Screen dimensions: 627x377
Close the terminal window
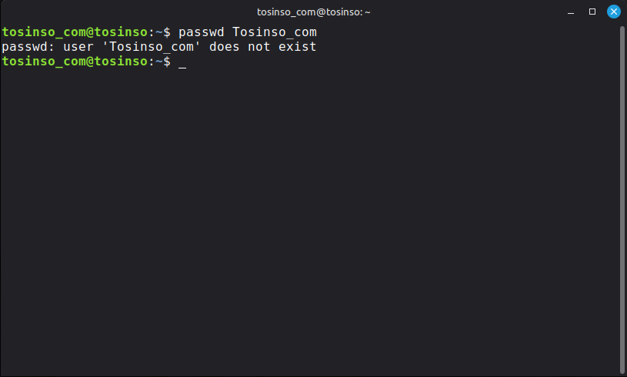613,12
